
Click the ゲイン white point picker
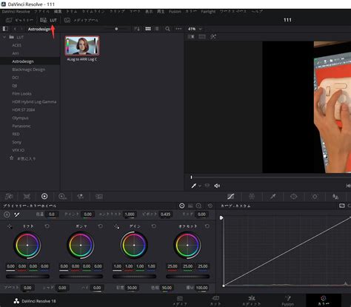tap(117, 226)
